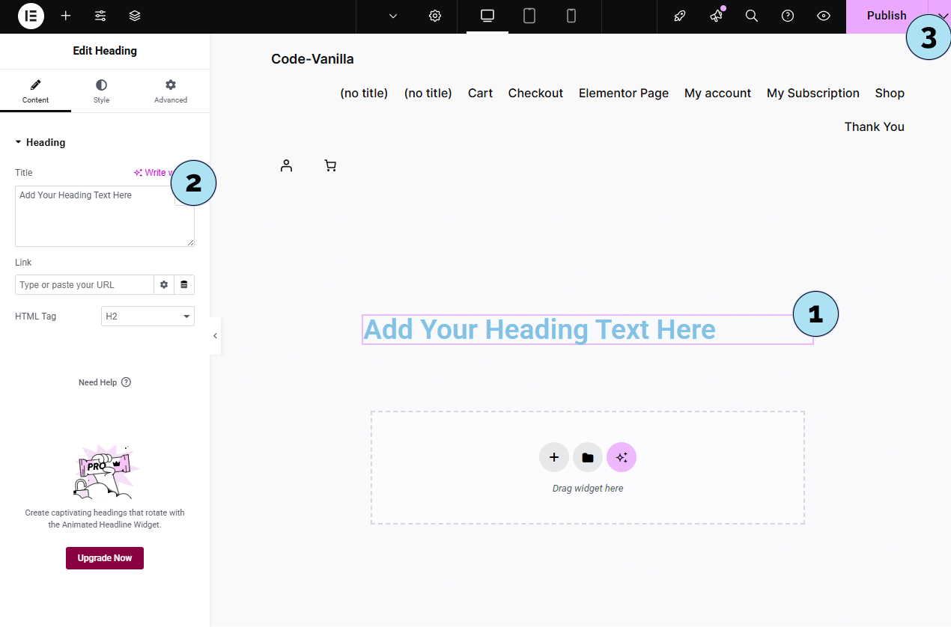
Task: Click the rocket checklist icon
Action: 680,16
